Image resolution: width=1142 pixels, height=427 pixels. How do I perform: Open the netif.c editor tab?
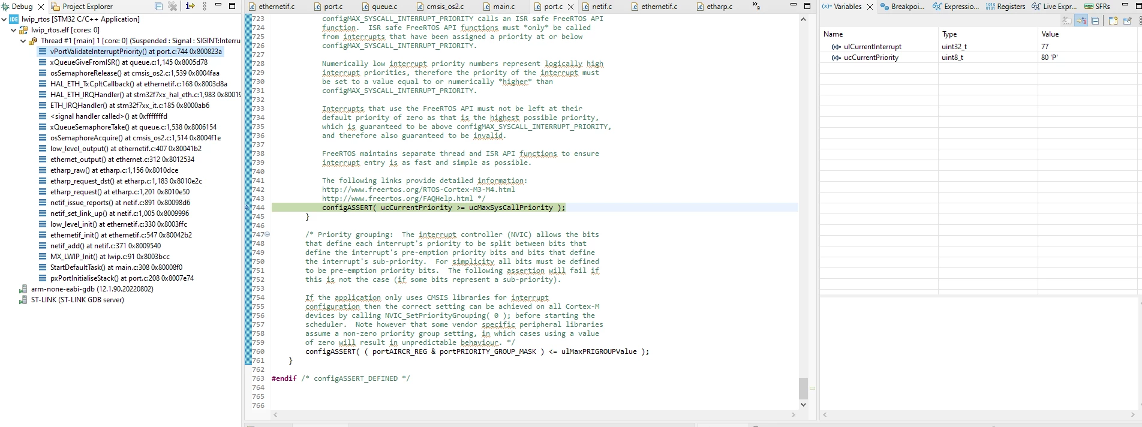point(597,7)
